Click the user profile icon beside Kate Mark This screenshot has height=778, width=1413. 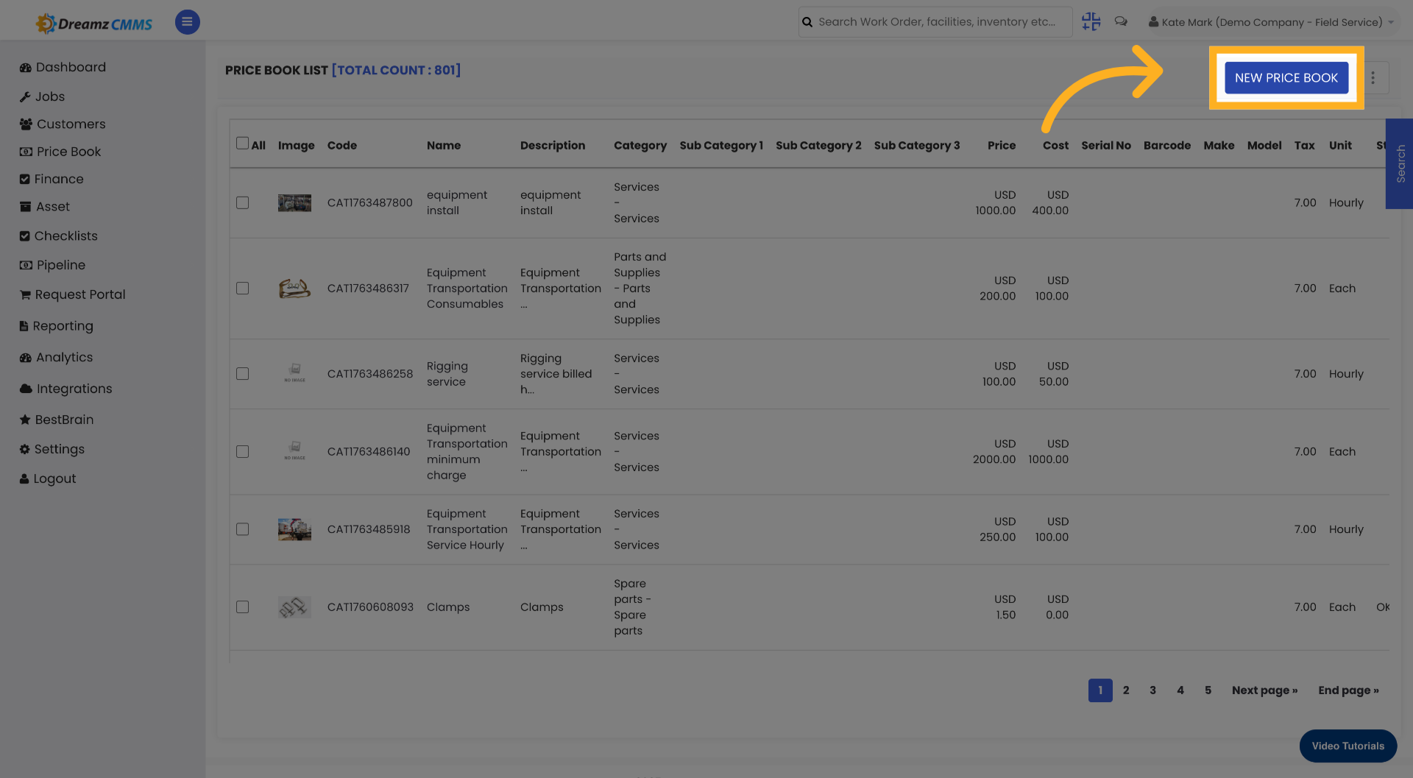pyautogui.click(x=1153, y=22)
